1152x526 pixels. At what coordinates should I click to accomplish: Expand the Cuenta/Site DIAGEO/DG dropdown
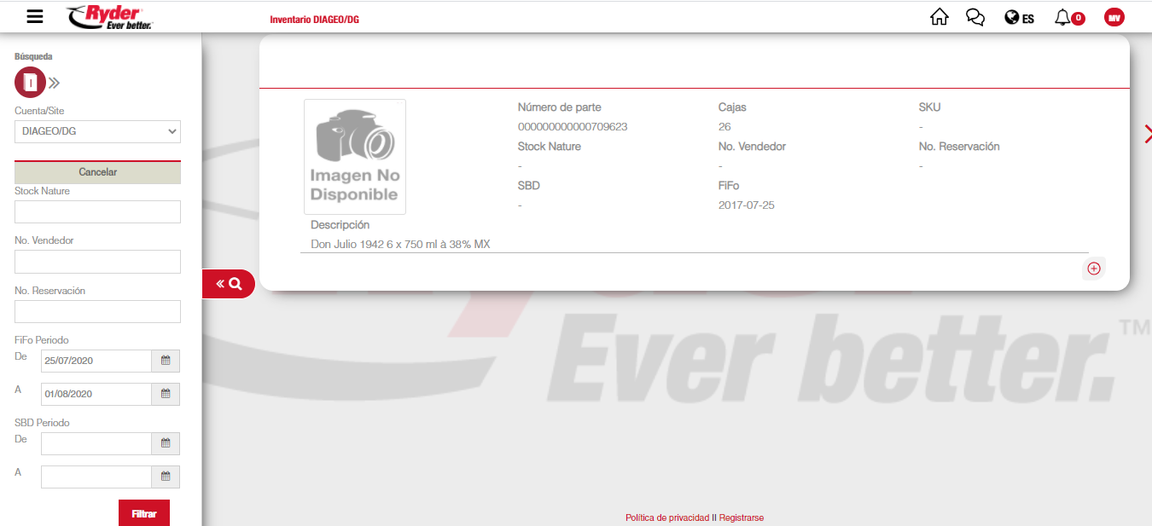pyautogui.click(x=97, y=131)
